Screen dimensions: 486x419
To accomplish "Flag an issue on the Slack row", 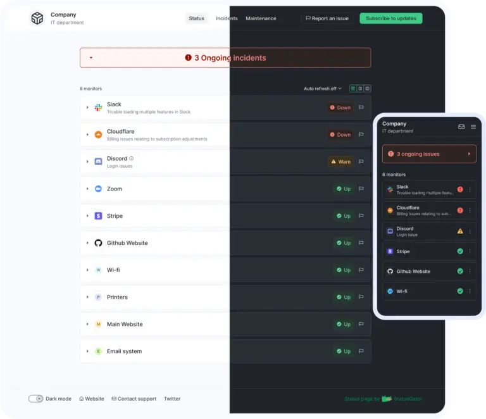I will 361,107.
